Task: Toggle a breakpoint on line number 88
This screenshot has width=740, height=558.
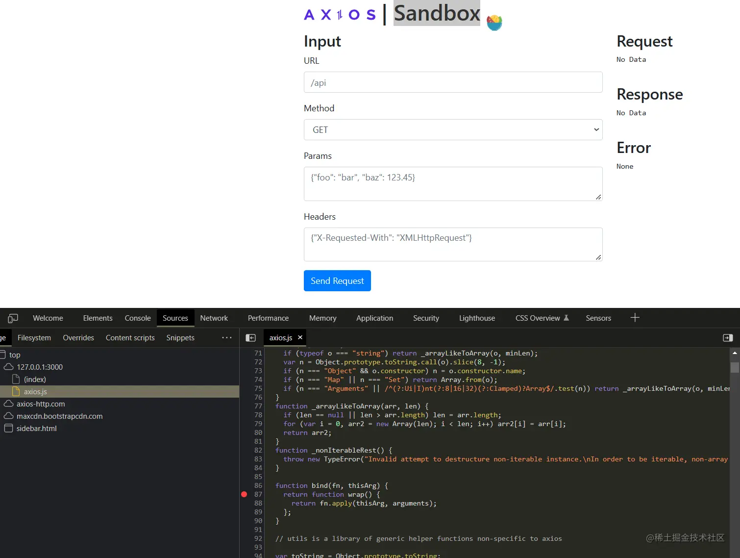Action: pyautogui.click(x=258, y=503)
